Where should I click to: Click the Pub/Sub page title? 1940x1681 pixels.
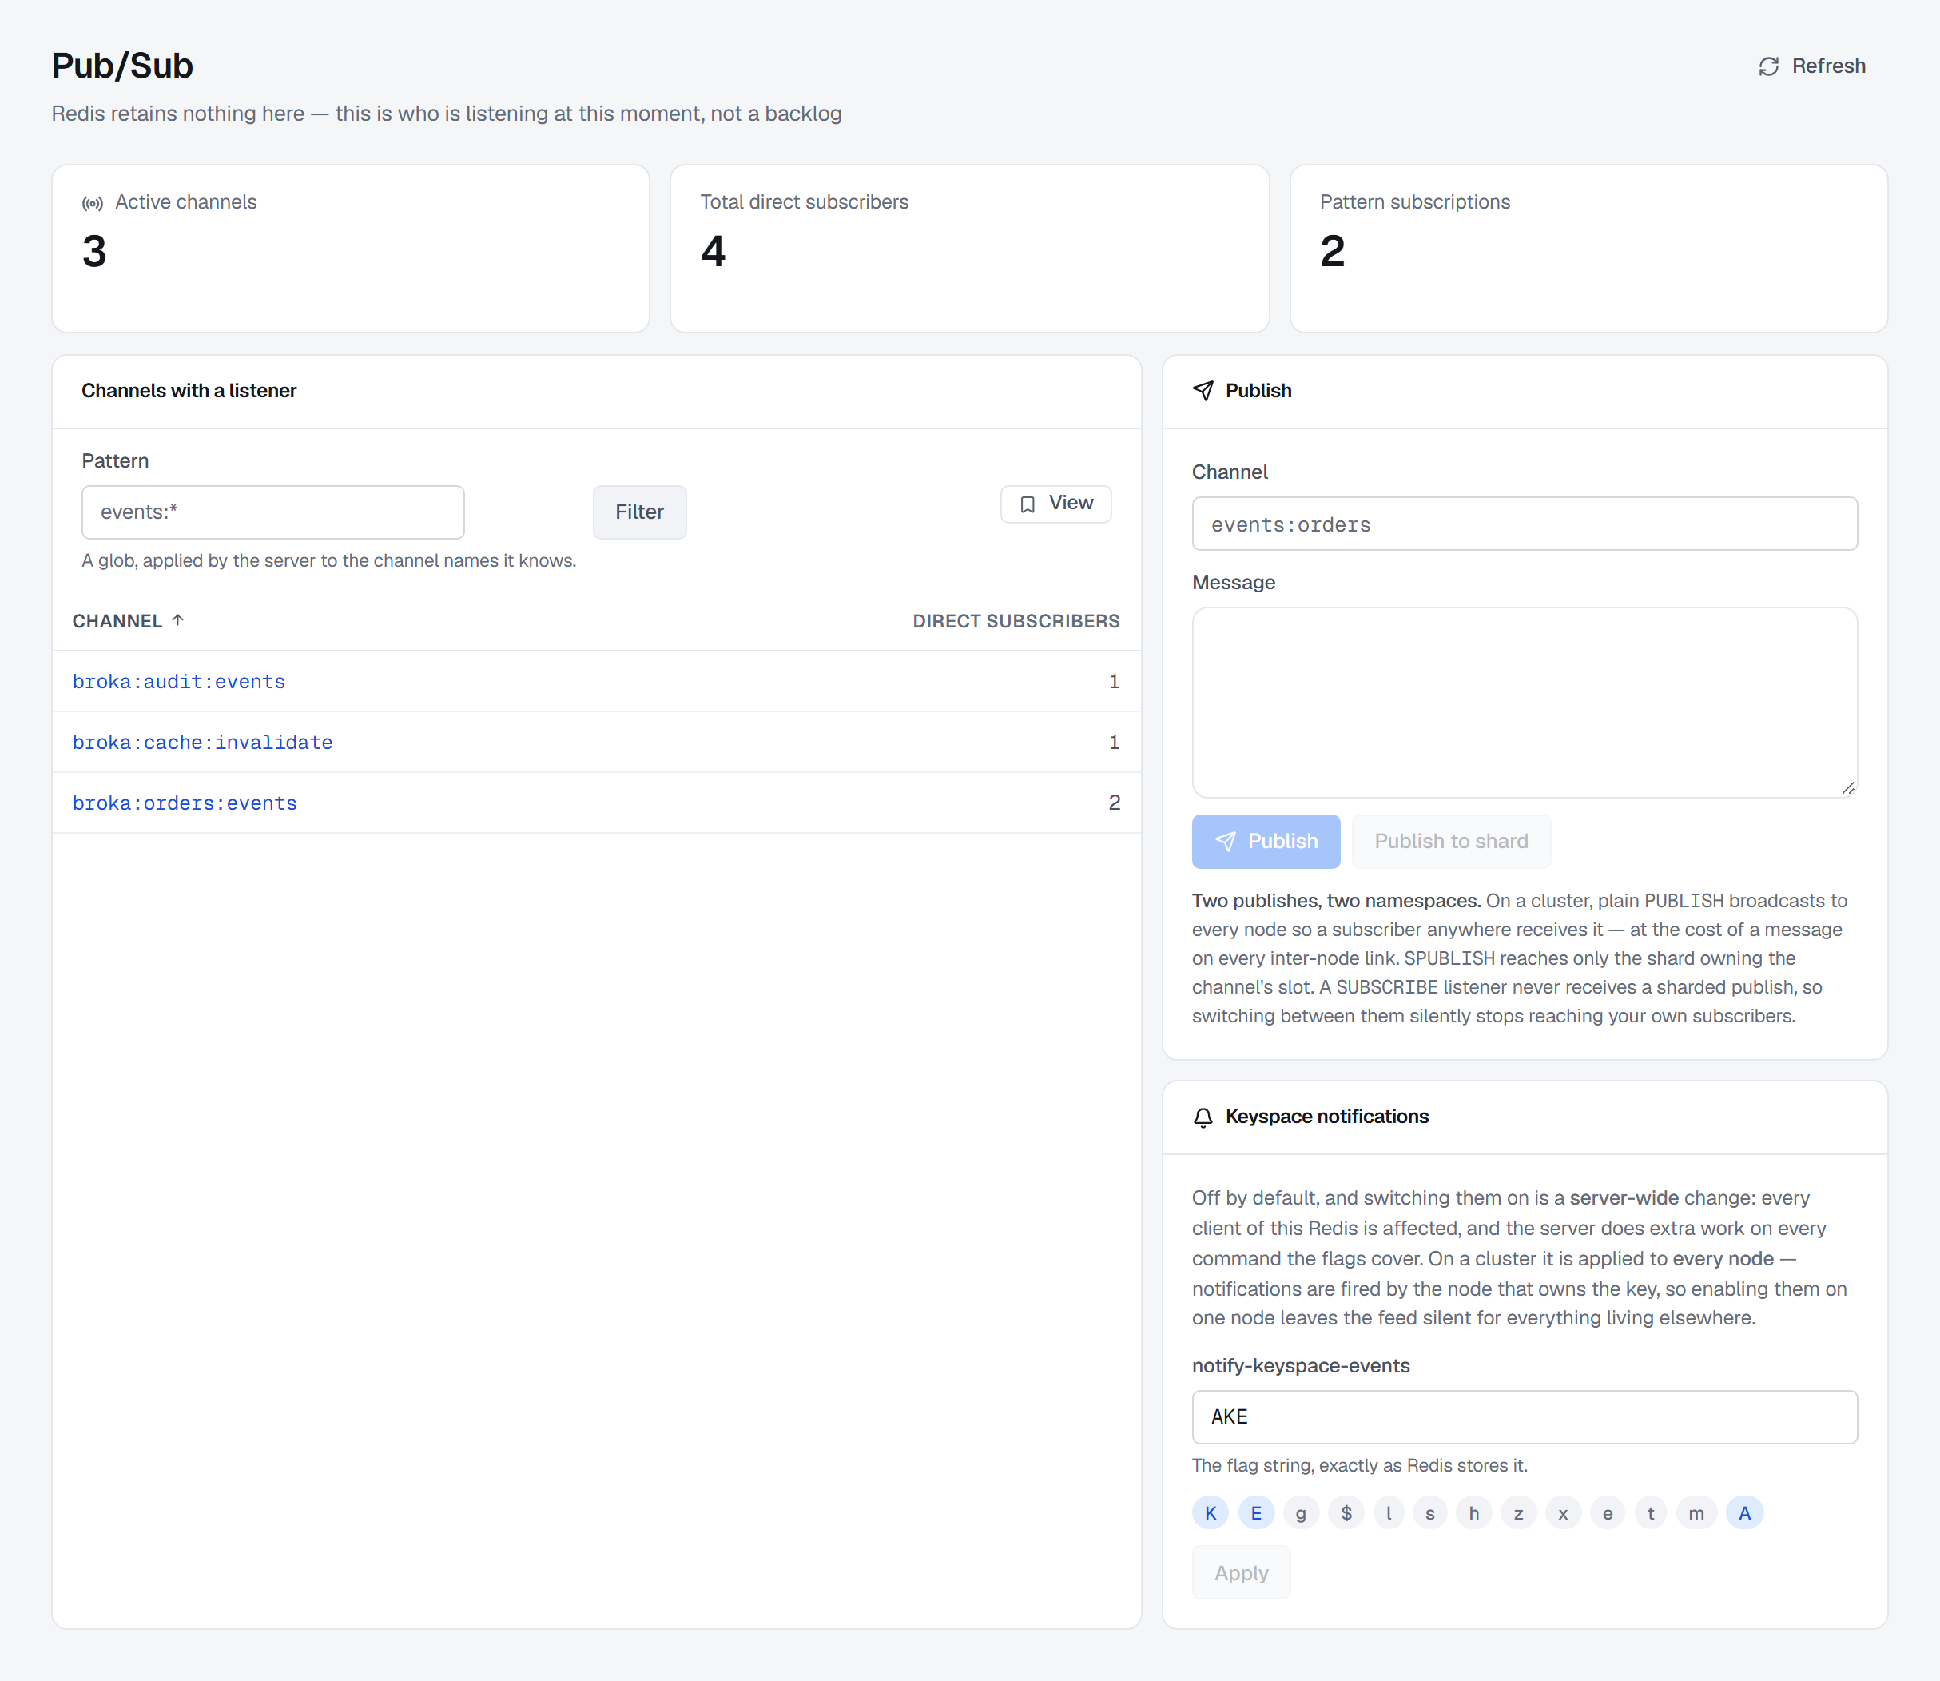coord(122,66)
